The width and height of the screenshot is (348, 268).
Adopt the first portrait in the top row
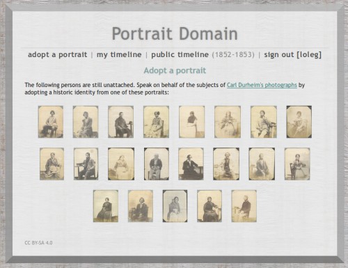51,122
